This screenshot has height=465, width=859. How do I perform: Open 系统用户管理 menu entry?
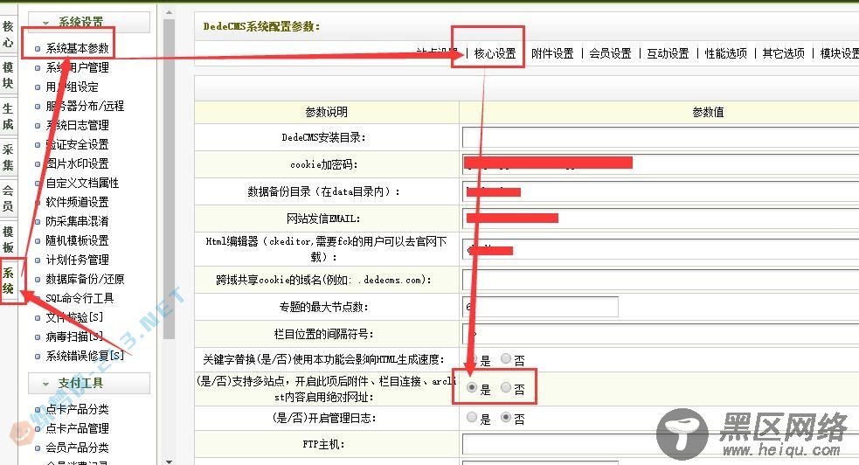(x=77, y=67)
